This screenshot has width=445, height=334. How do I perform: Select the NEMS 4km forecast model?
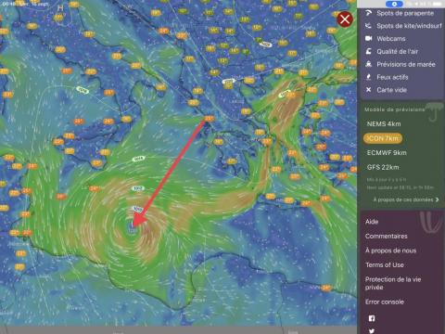384,123
